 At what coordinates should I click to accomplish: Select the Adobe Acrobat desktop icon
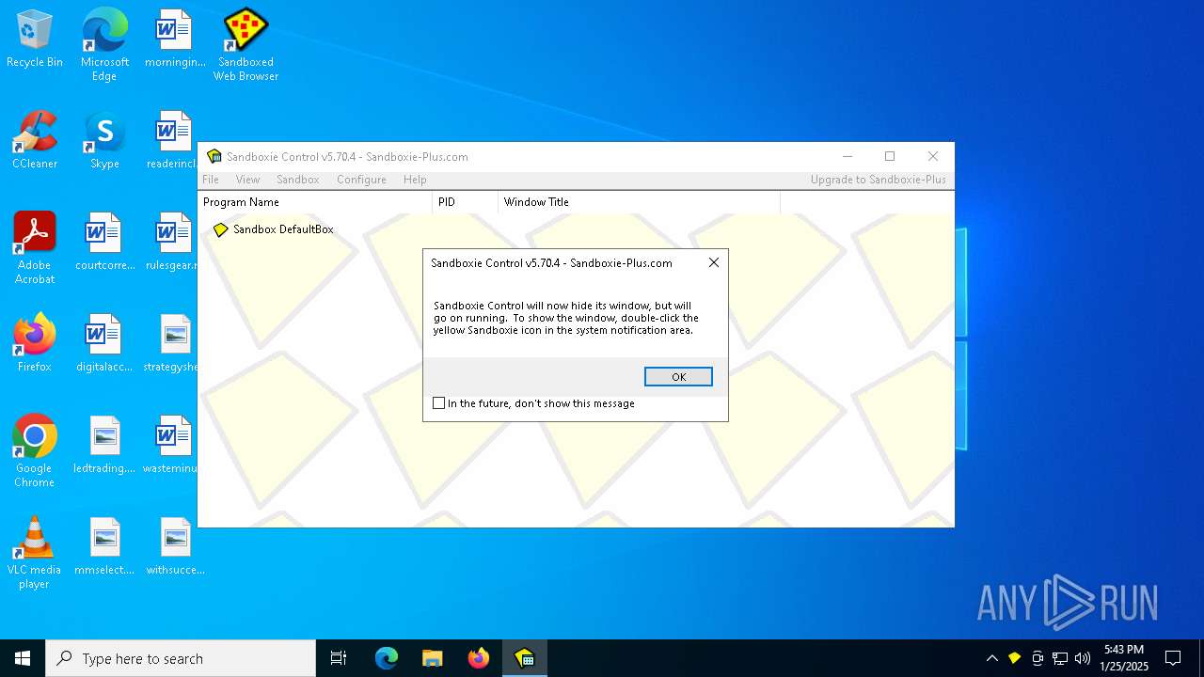point(35,247)
